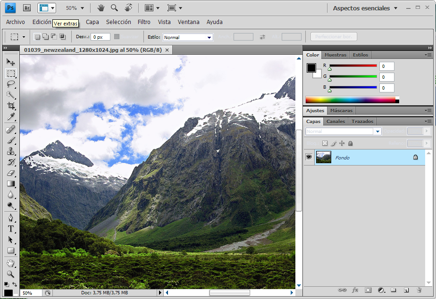Open the Ventana menu

188,22
